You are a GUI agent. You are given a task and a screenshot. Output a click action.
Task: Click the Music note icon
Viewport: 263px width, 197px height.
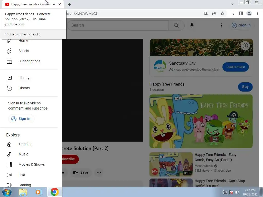[9, 154]
